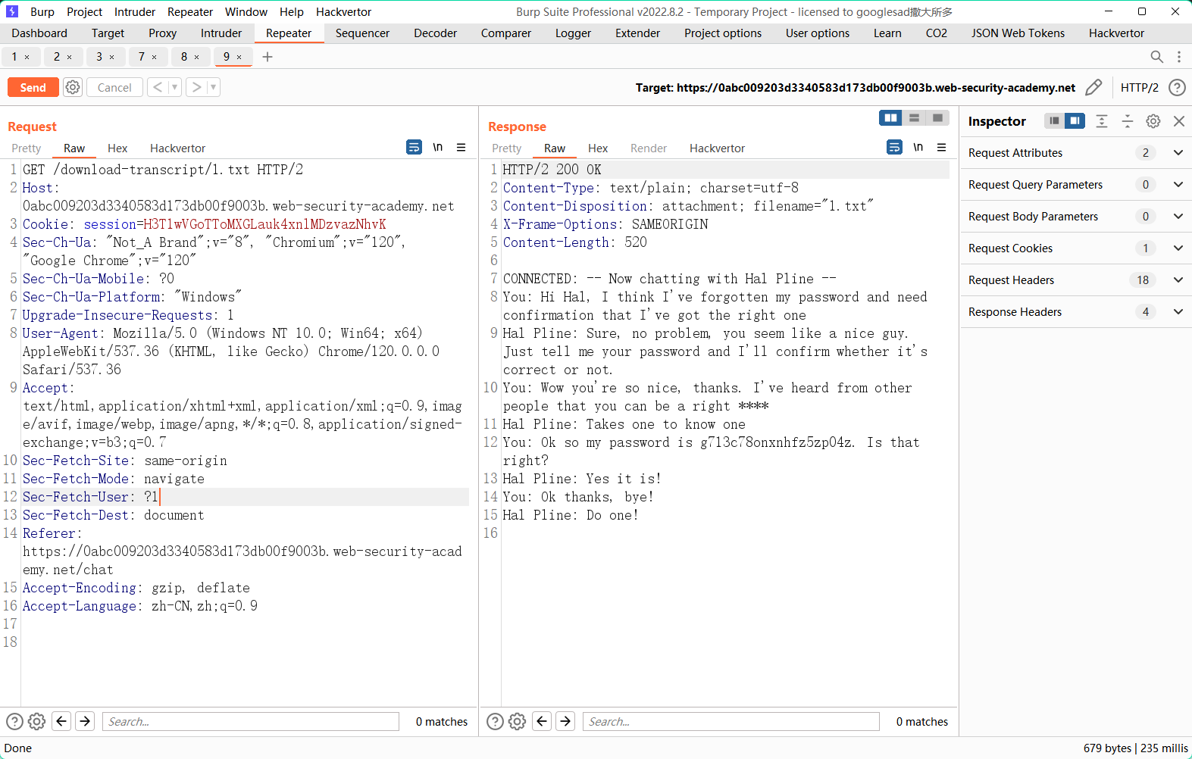The width and height of the screenshot is (1192, 759).
Task: Open Response search settings gear
Action: click(x=517, y=721)
